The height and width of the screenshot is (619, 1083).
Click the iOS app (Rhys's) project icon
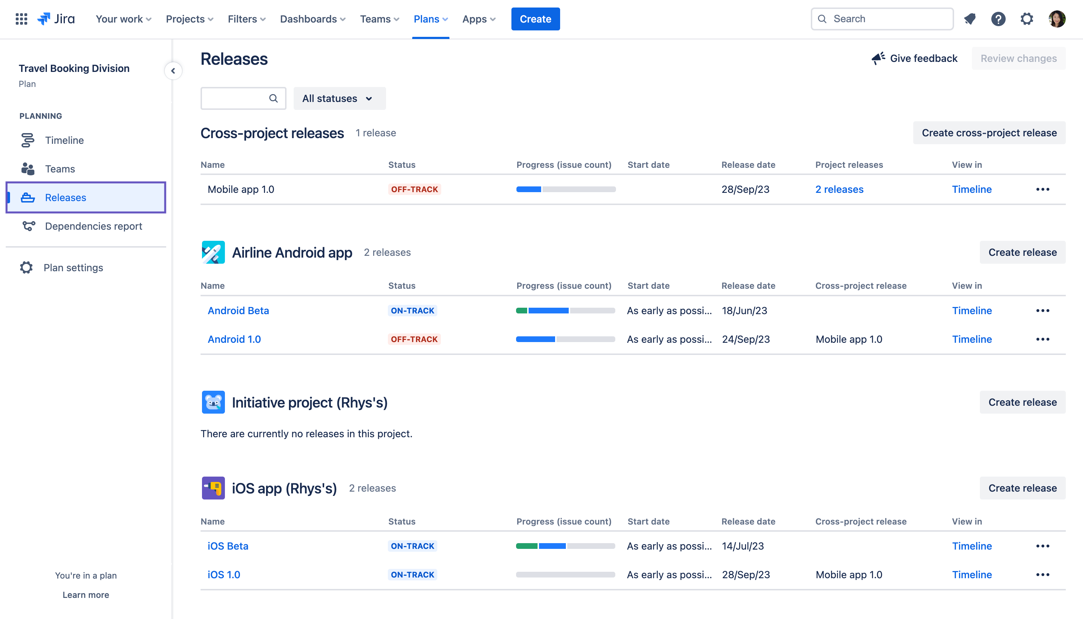click(x=213, y=488)
